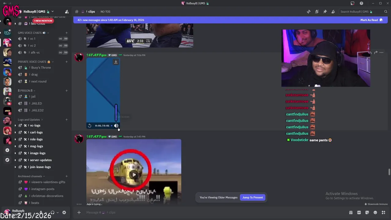Add a channel to PRISON category
The height and width of the screenshot is (220, 391).
67,91
